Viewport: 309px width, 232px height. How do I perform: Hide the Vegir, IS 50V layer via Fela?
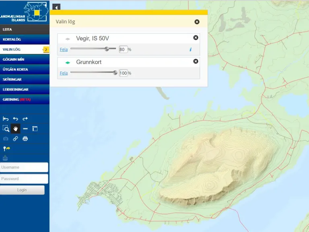pyautogui.click(x=64, y=49)
